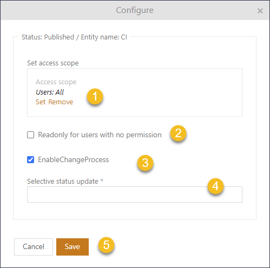270x268 pixels.
Task: Click the Status: Published entity name legend
Action: pos(74,37)
